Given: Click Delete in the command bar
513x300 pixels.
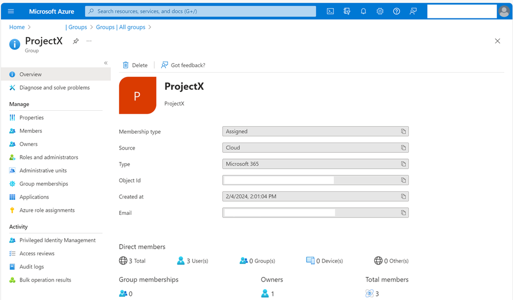Looking at the screenshot, I should coord(135,65).
